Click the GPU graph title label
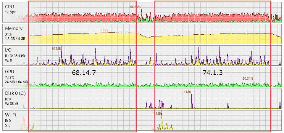The image size is (284, 133). (10, 71)
